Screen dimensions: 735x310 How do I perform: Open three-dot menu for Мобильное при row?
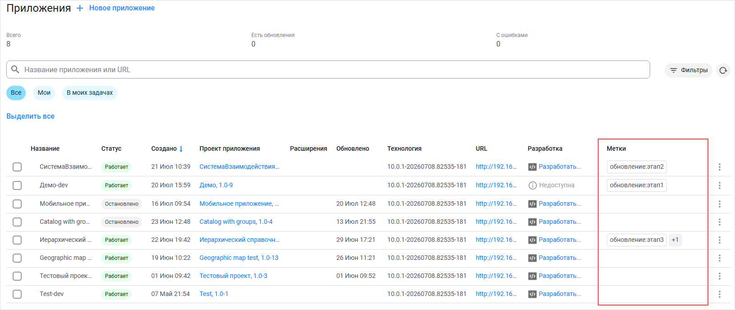[720, 204]
